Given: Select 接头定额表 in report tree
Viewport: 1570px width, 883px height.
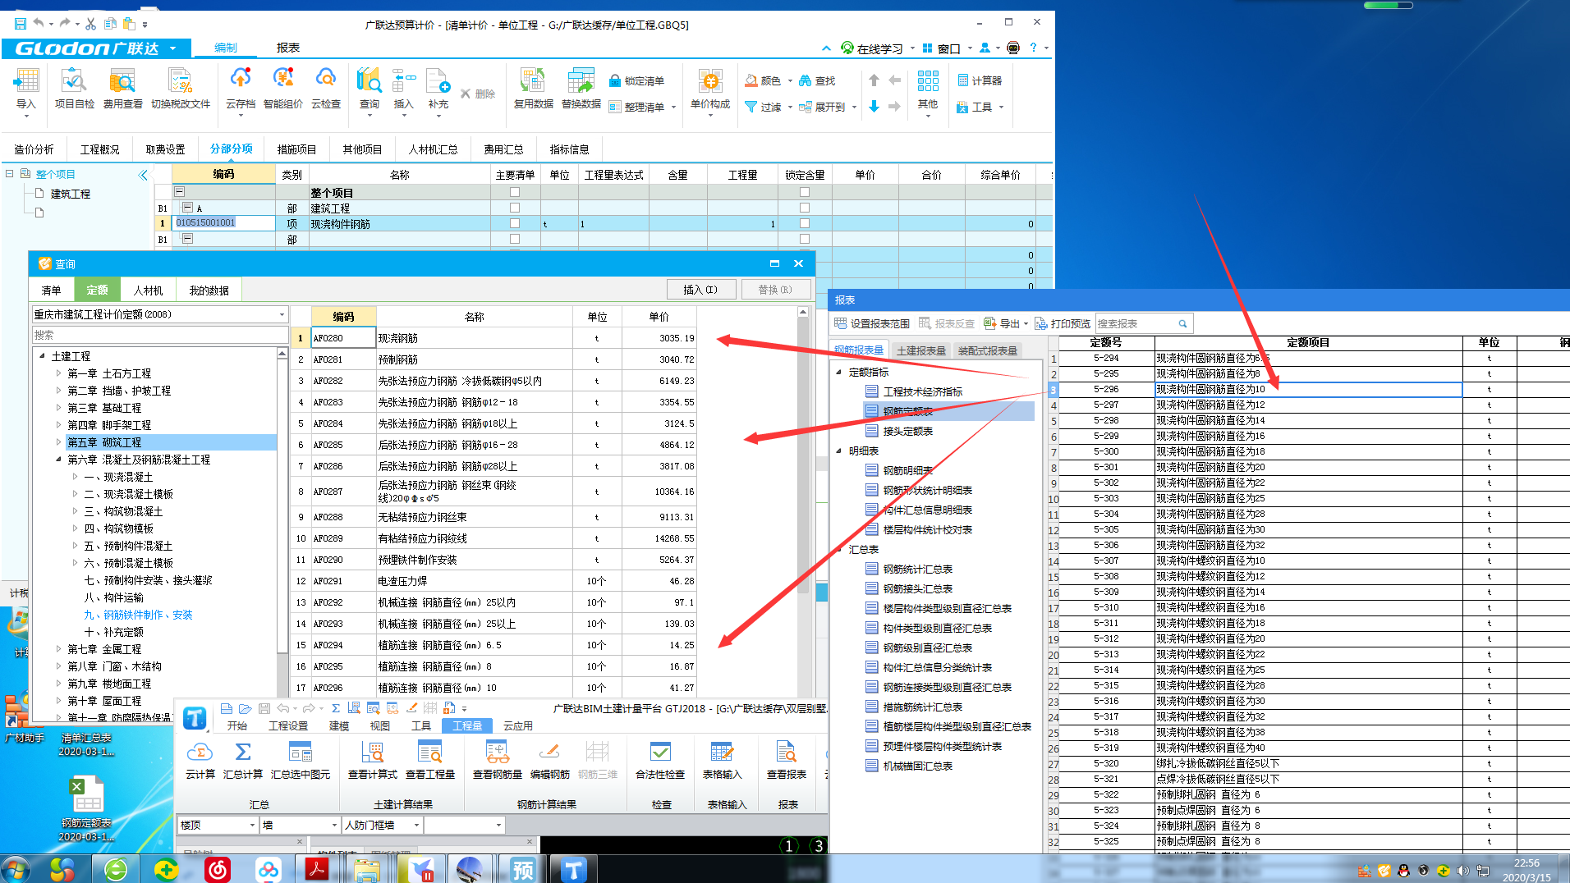Looking at the screenshot, I should point(907,431).
